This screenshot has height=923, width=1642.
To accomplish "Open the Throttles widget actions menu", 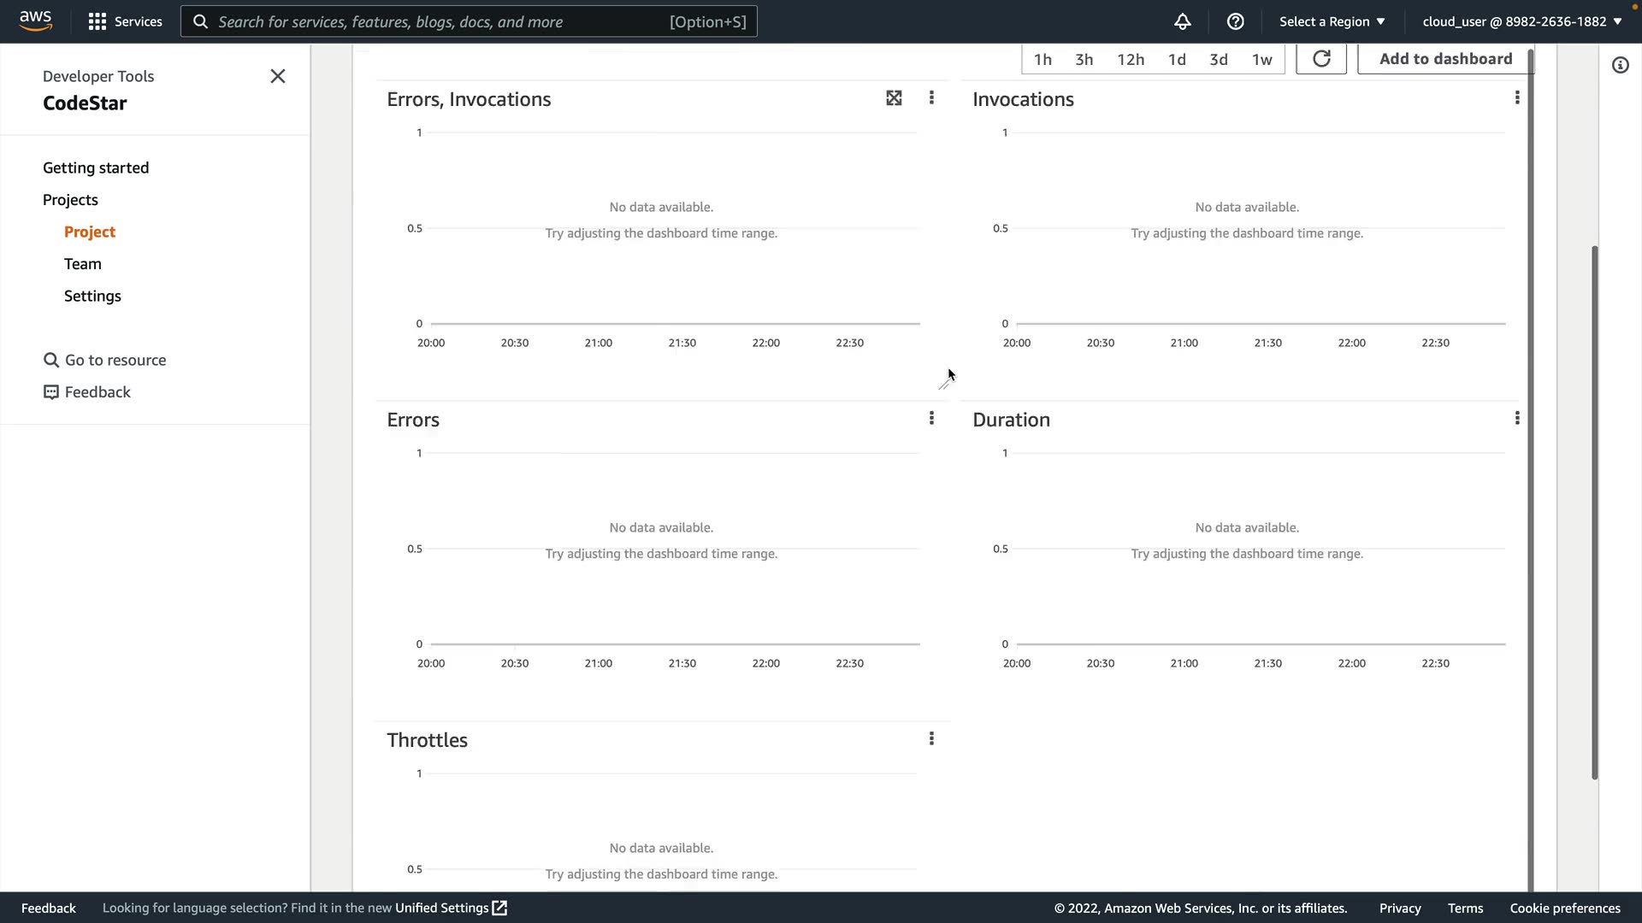I will pyautogui.click(x=931, y=738).
